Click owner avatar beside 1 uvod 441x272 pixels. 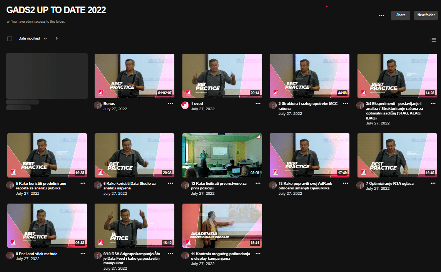click(x=185, y=106)
